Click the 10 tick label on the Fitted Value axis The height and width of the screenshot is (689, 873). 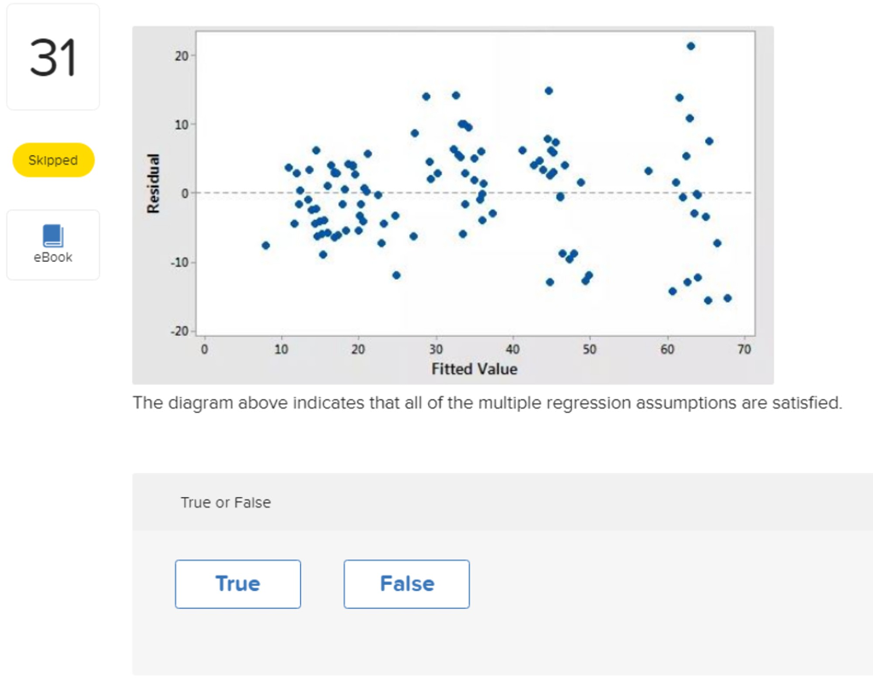(281, 350)
